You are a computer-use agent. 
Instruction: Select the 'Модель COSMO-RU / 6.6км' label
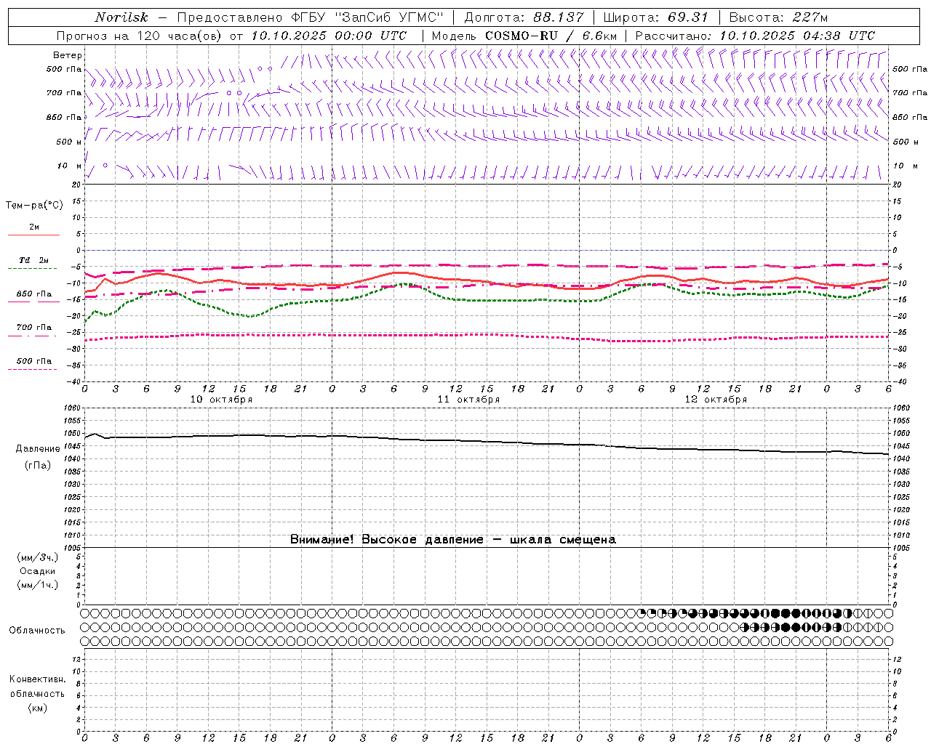pos(524,36)
